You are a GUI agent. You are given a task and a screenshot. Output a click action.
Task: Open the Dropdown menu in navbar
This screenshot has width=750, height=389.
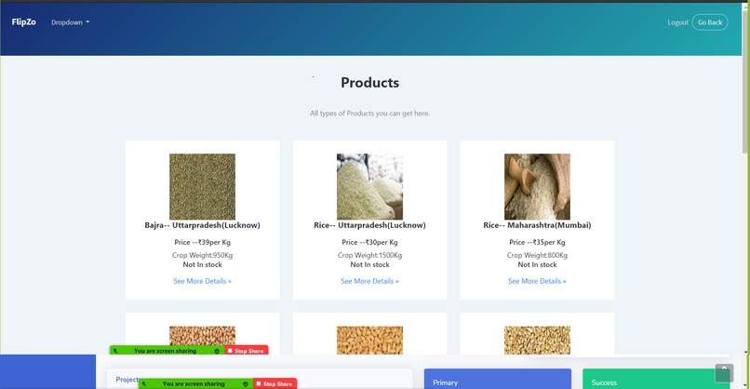pos(71,22)
